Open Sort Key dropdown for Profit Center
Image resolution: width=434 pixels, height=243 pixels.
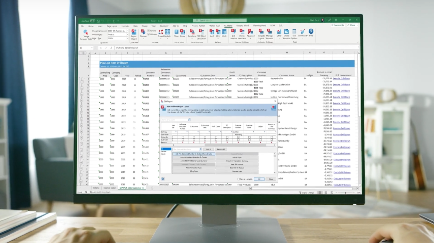pos(220,132)
